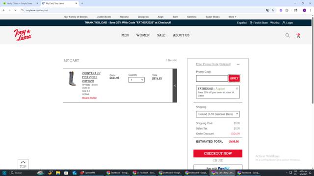Click the browser address bar URL
This screenshot has width=314, height=176.
tap(37, 10)
